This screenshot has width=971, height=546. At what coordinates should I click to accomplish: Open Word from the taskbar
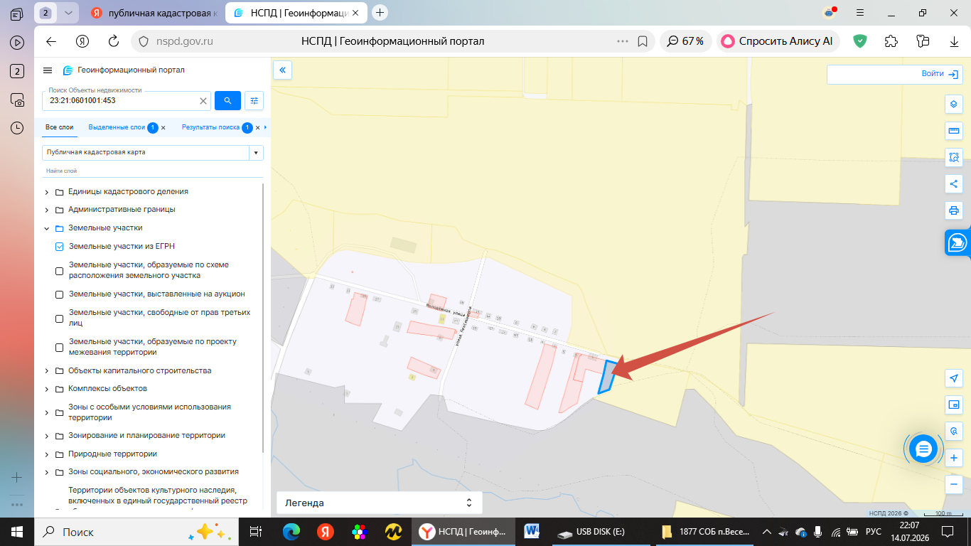(532, 532)
